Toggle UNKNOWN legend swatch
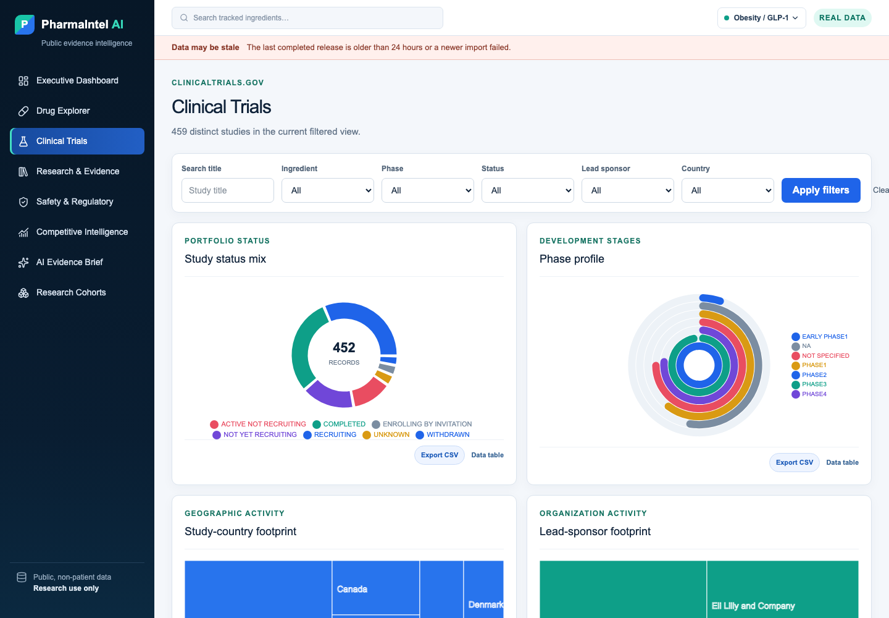Screen dimensions: 889x618 pos(367,435)
